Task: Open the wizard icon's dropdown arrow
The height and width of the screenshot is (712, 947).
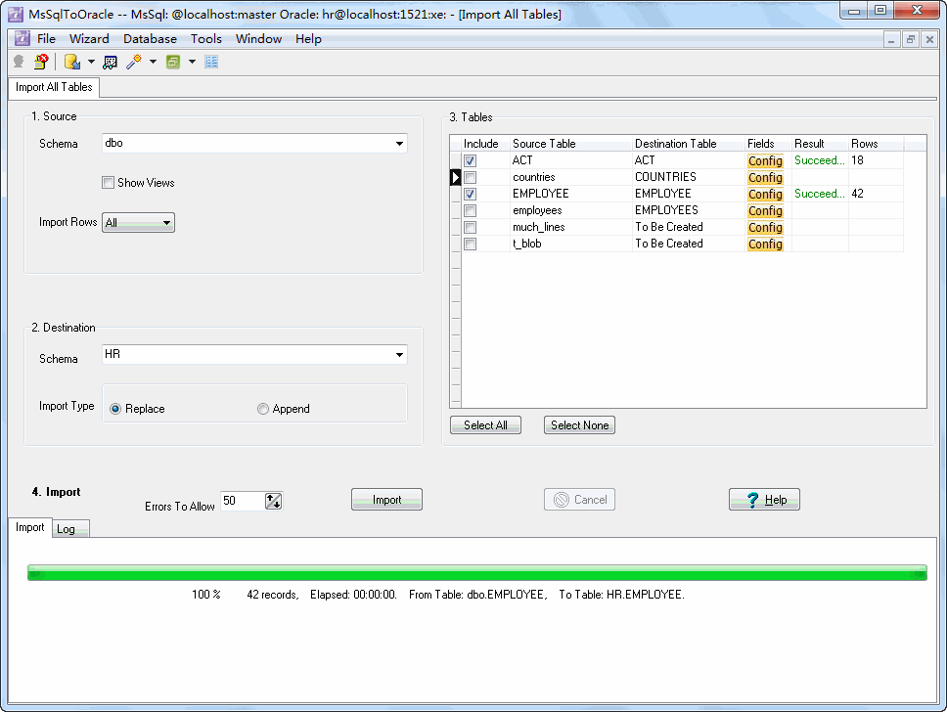Action: [x=153, y=62]
